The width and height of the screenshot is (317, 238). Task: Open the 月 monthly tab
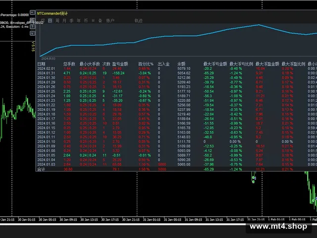click(64, 21)
